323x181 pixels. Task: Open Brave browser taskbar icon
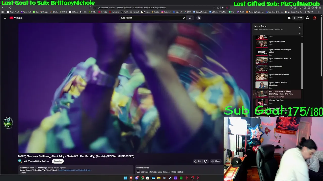(x=131, y=178)
